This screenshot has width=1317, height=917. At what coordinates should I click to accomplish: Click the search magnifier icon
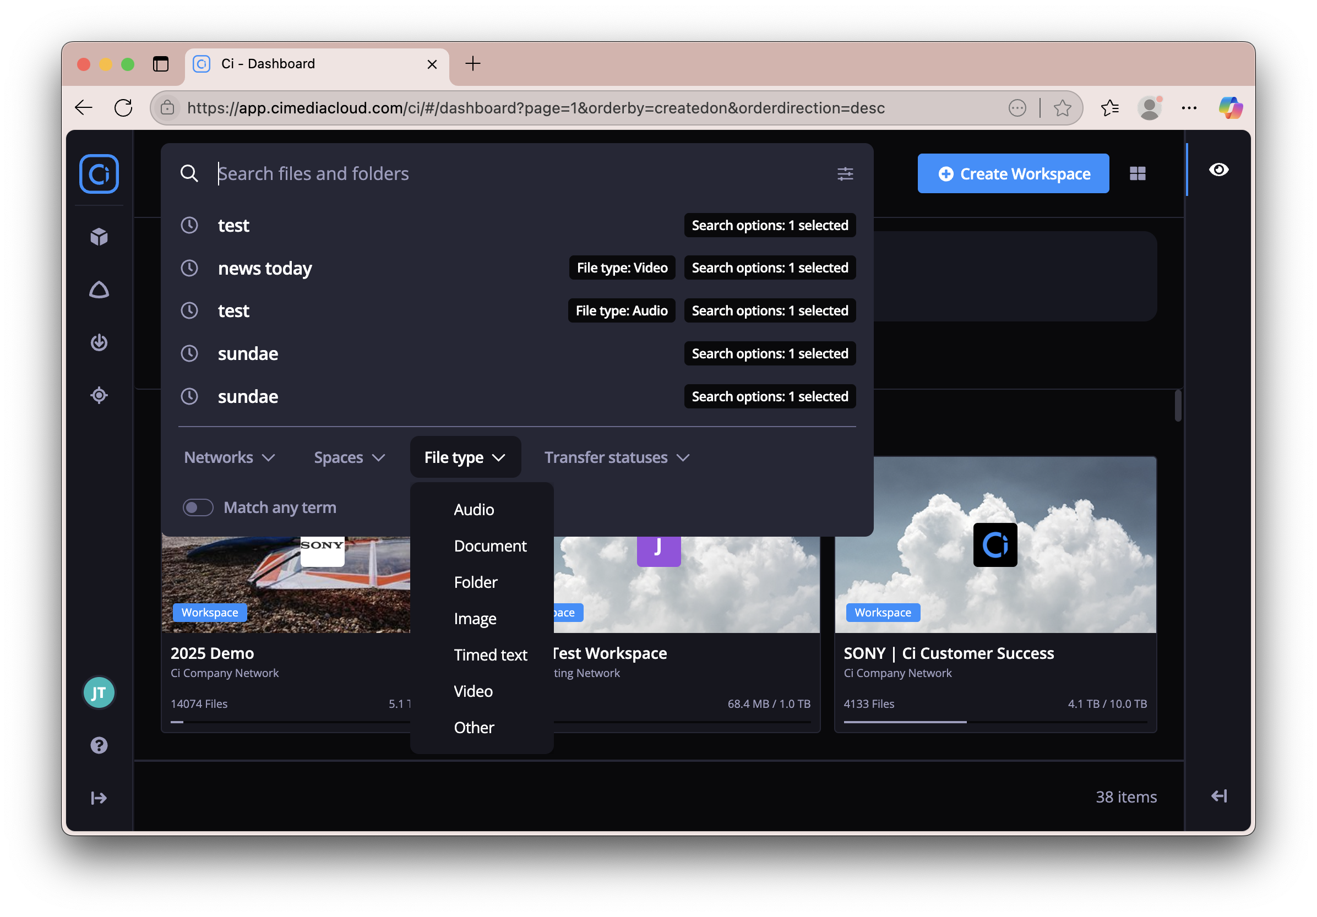pyautogui.click(x=189, y=173)
